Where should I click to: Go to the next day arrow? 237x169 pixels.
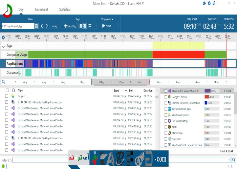(x=47, y=26)
